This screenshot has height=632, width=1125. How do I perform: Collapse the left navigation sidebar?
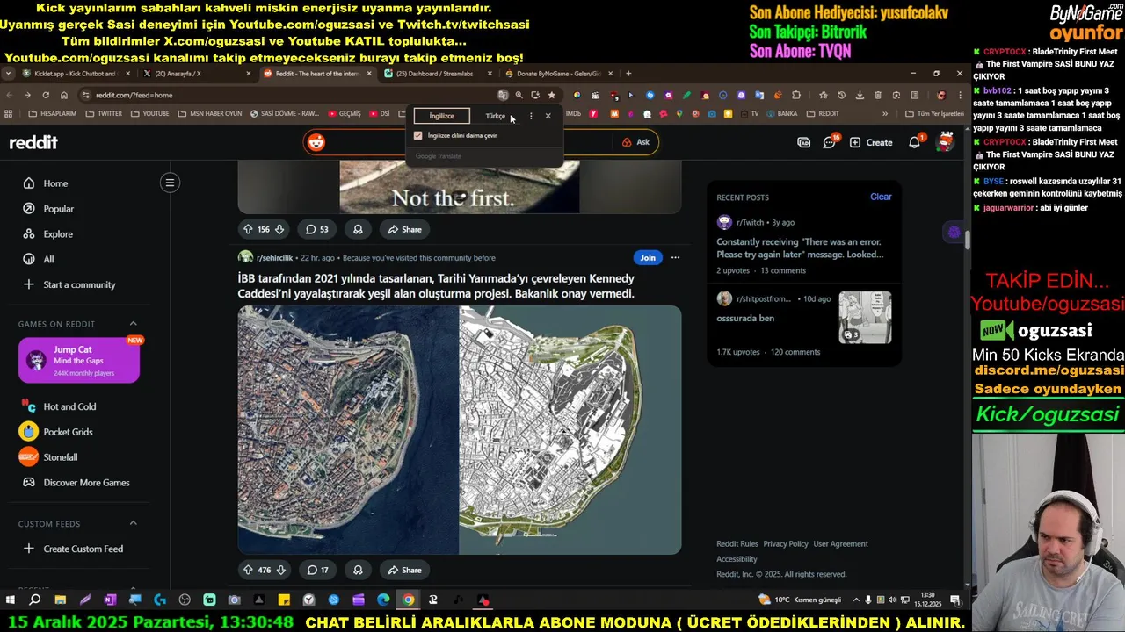click(x=170, y=183)
